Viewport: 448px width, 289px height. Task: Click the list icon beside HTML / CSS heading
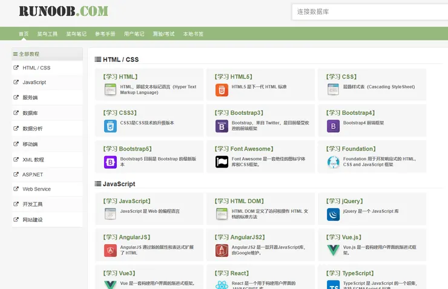coord(97,59)
